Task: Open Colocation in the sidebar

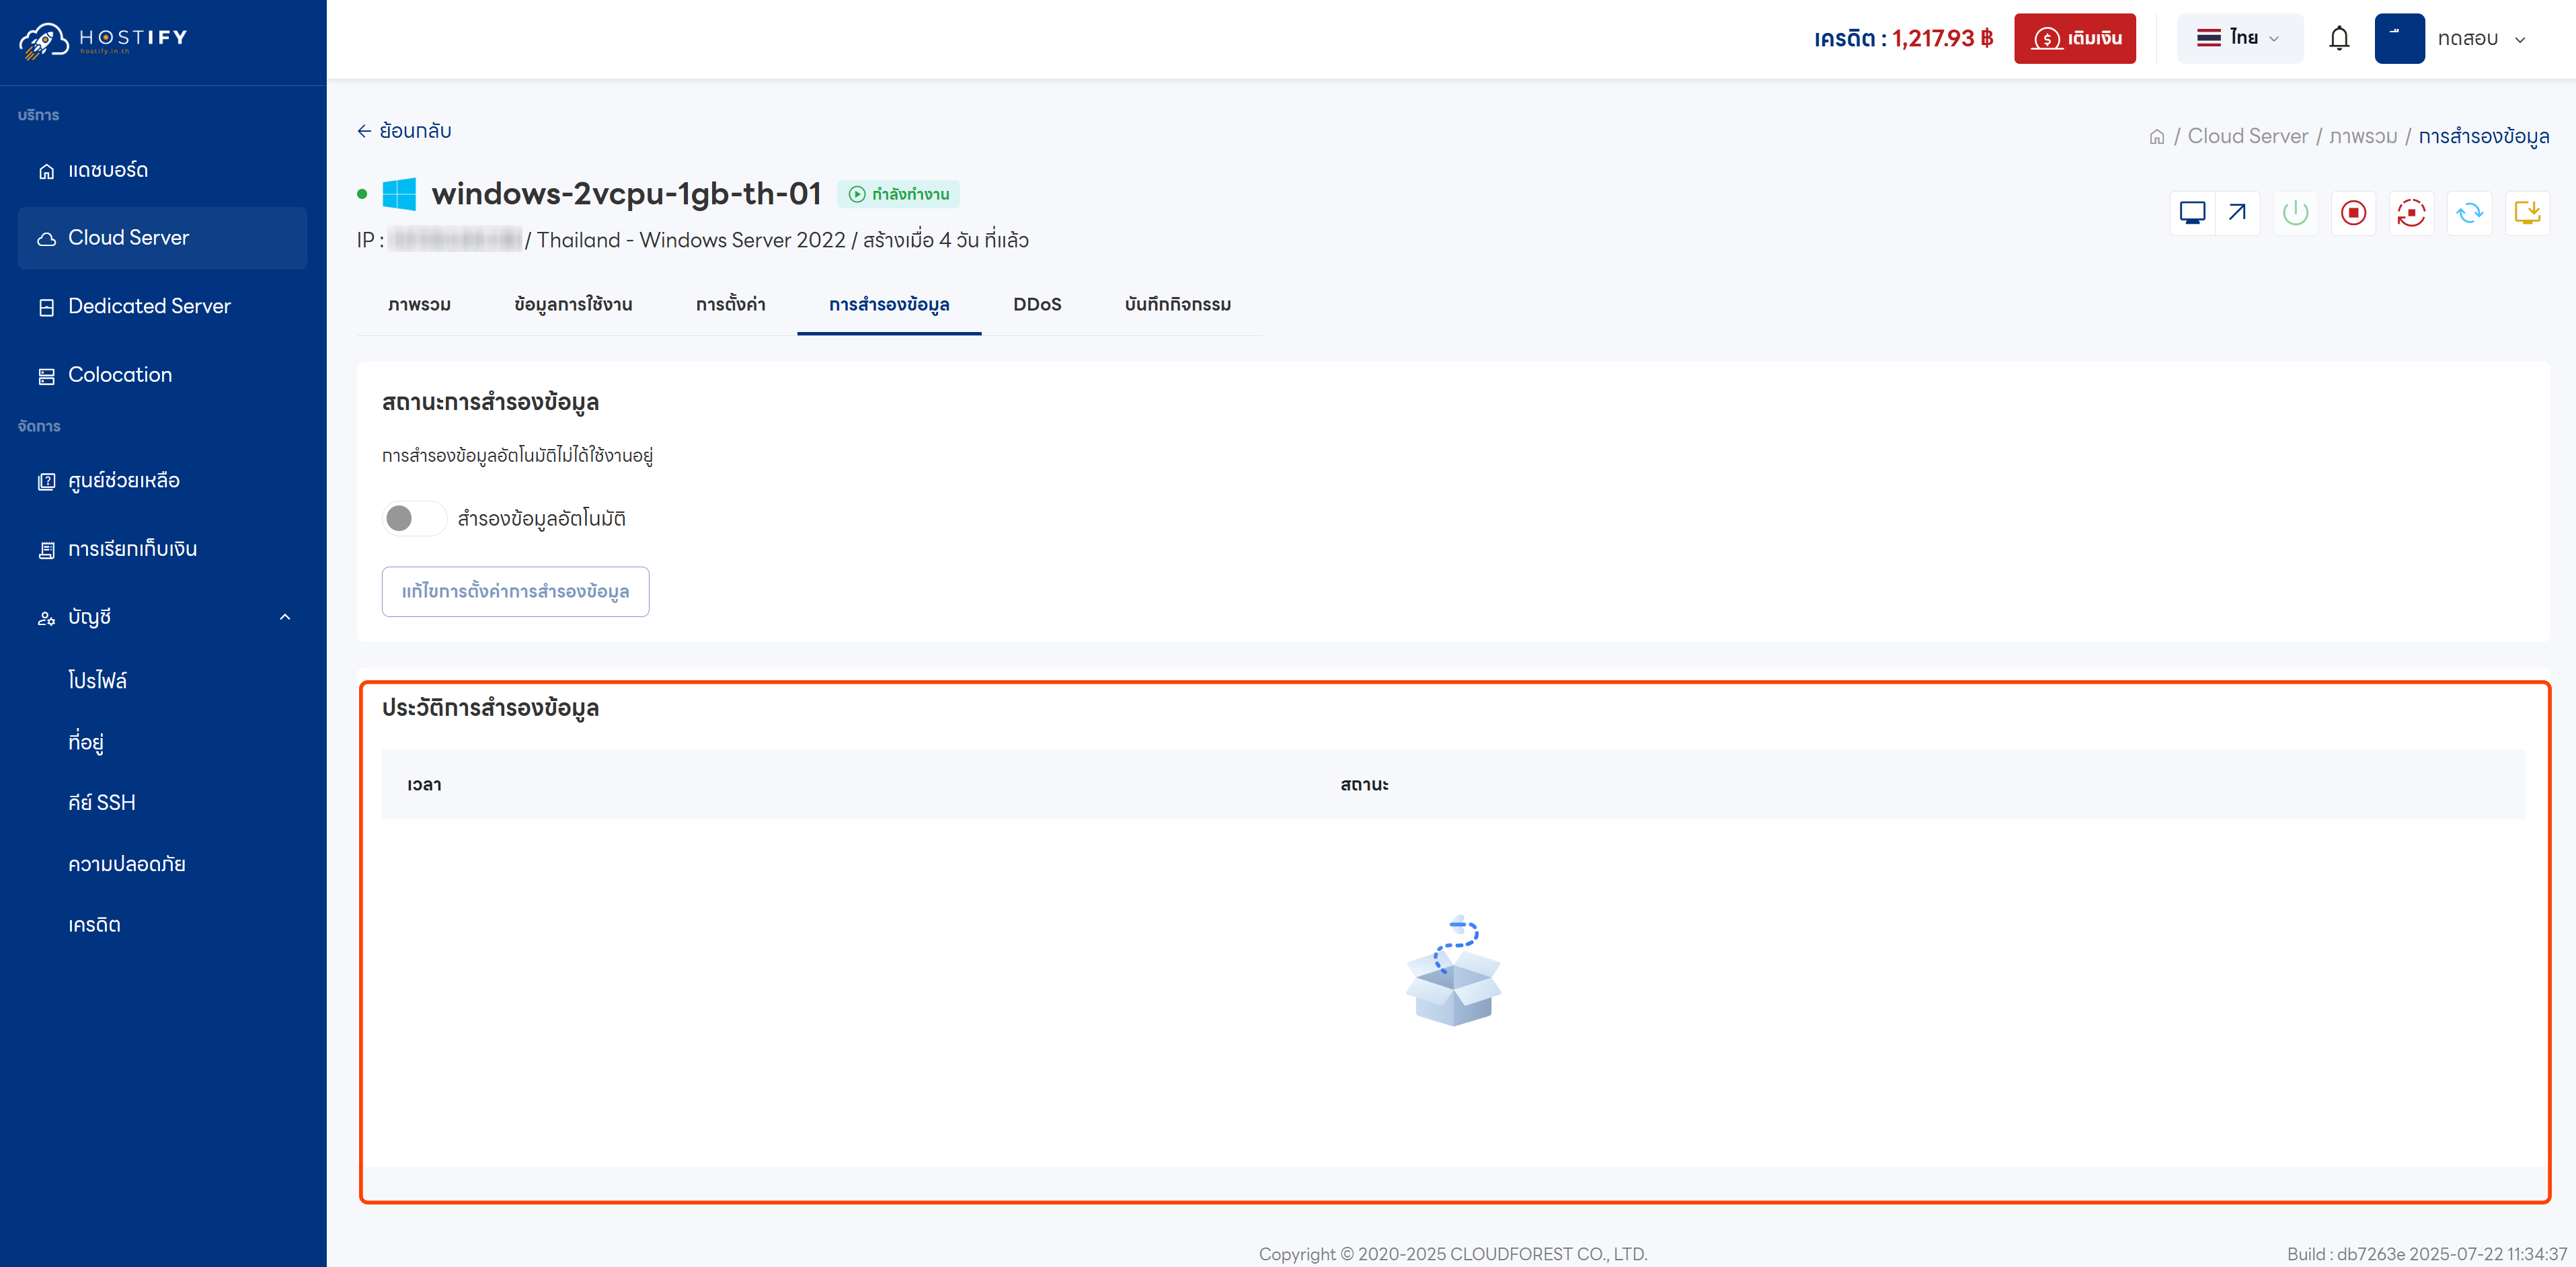Action: coord(162,375)
